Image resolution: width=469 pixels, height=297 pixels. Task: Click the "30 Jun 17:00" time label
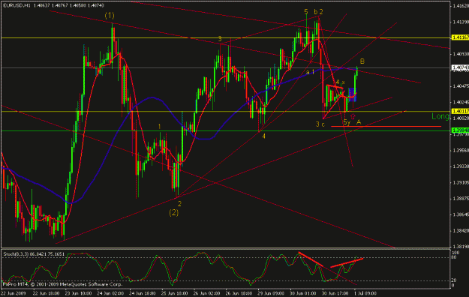pyautogui.click(x=335, y=293)
